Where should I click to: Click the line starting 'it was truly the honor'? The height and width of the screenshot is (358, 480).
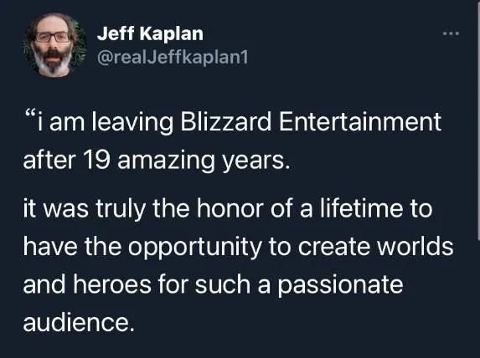pos(228,208)
